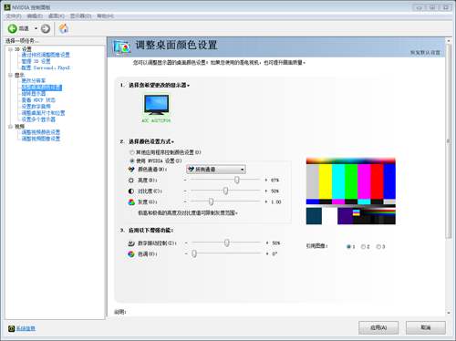This screenshot has width=456, height=341.
Task: Click the 恢复默认设置 restore defaults link
Action: point(425,53)
